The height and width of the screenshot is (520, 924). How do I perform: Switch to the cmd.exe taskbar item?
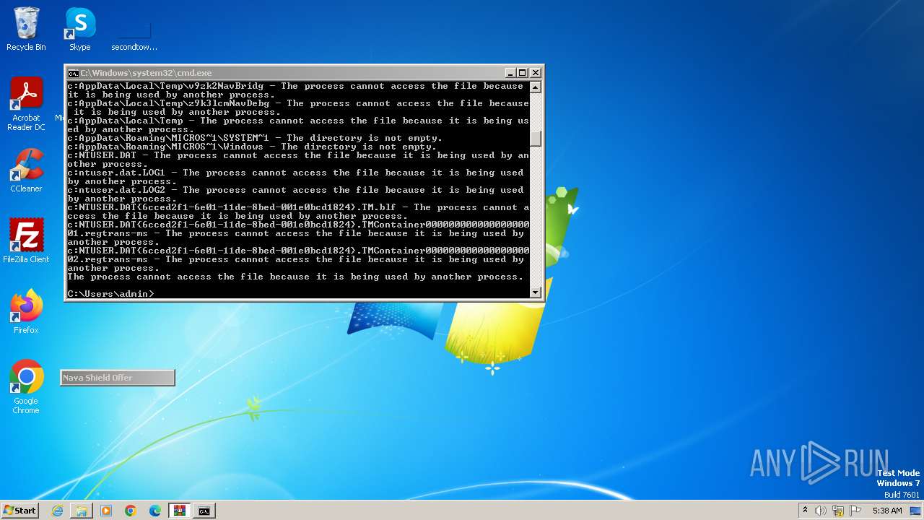click(204, 511)
